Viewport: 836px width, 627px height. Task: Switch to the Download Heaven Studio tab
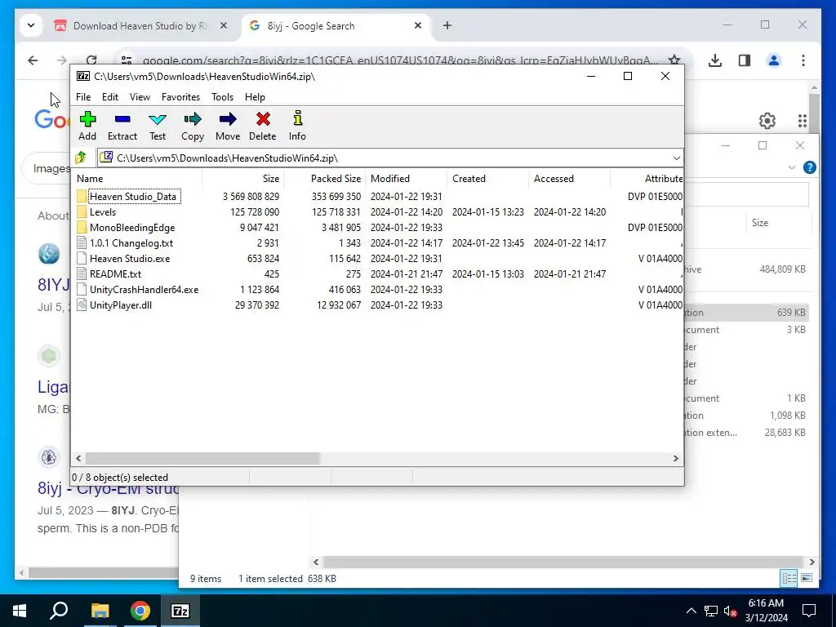[x=140, y=25]
